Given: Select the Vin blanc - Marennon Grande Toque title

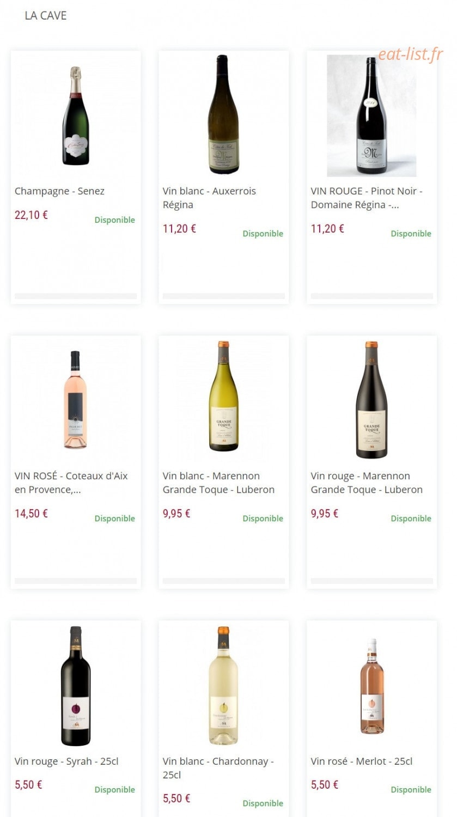Looking at the screenshot, I should [218, 483].
